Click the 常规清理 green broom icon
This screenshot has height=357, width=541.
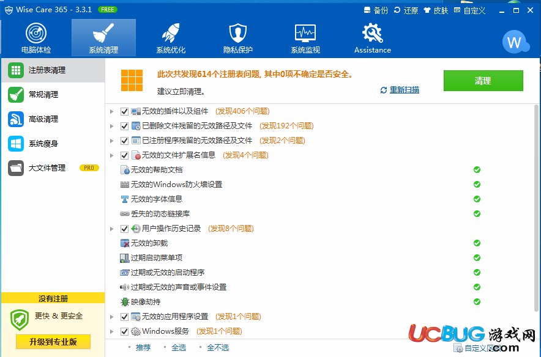point(16,95)
